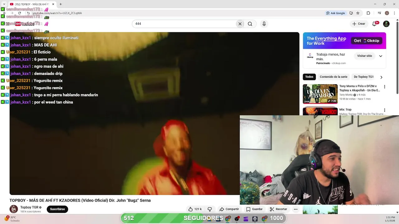The width and height of the screenshot is (399, 224).
Task: Open the Chrome profile G avatar
Action: click(387, 13)
